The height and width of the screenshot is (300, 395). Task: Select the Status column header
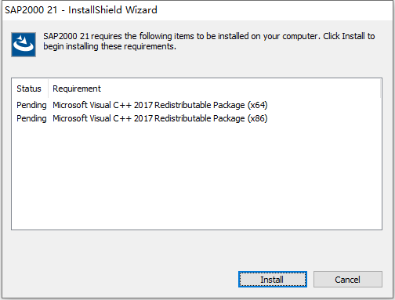(30, 89)
